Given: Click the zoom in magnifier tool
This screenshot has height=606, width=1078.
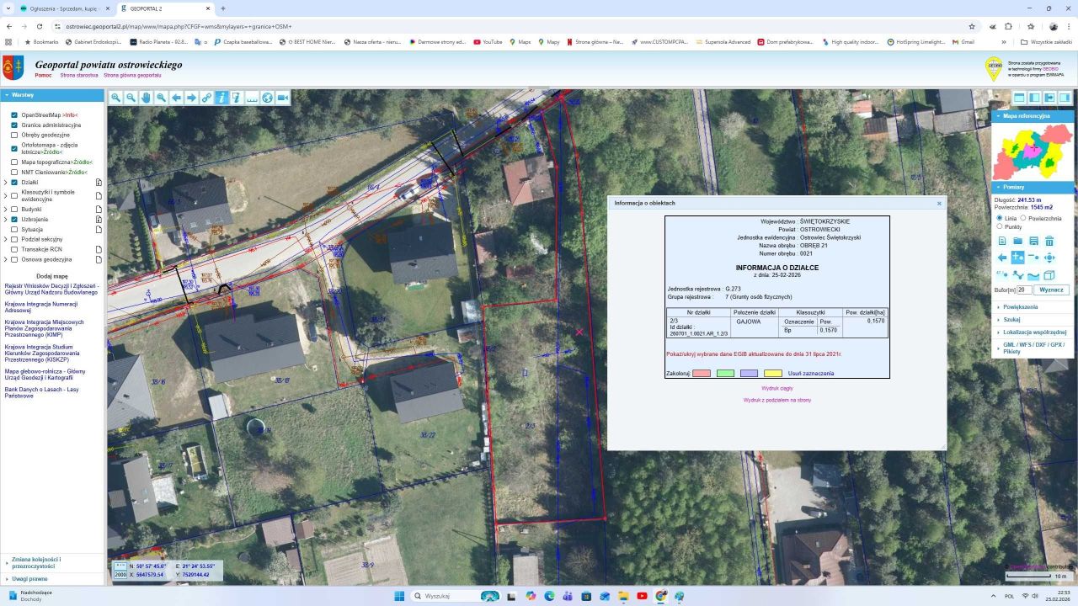Looking at the screenshot, I should 116,98.
